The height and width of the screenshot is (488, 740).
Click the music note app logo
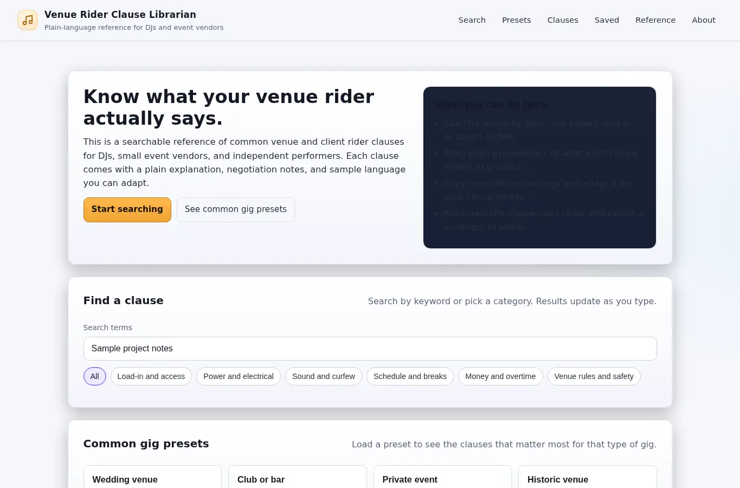click(x=28, y=20)
